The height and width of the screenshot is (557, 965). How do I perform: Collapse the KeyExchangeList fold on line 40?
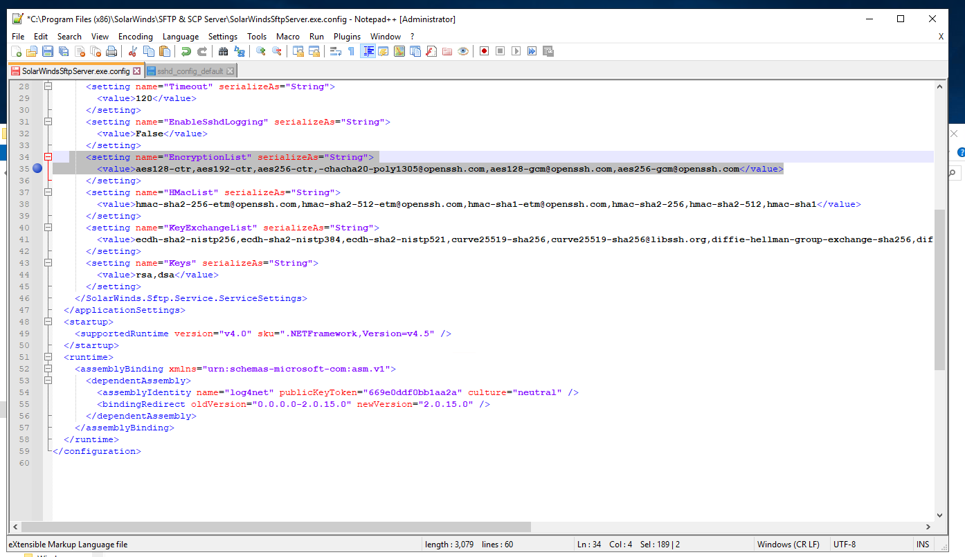[48, 228]
